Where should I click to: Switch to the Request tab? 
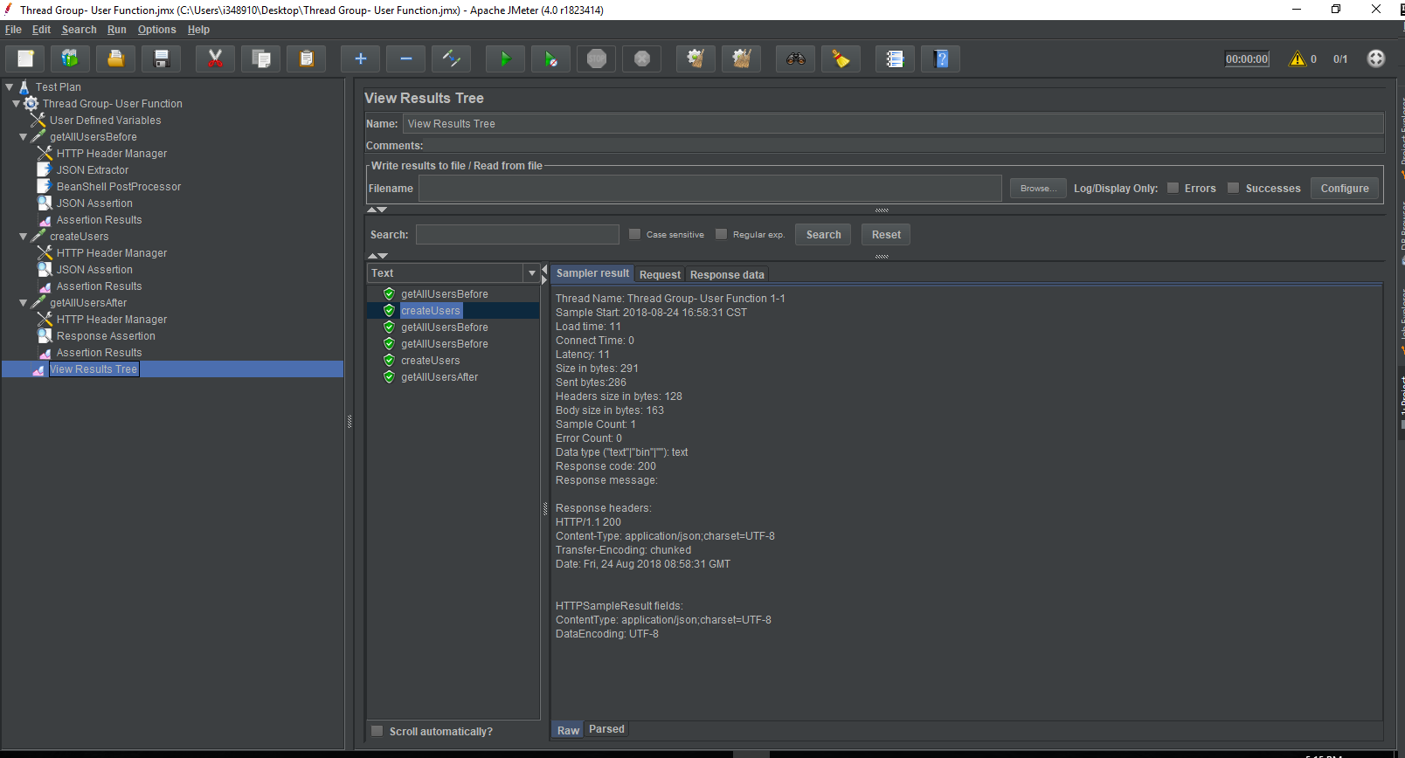660,274
